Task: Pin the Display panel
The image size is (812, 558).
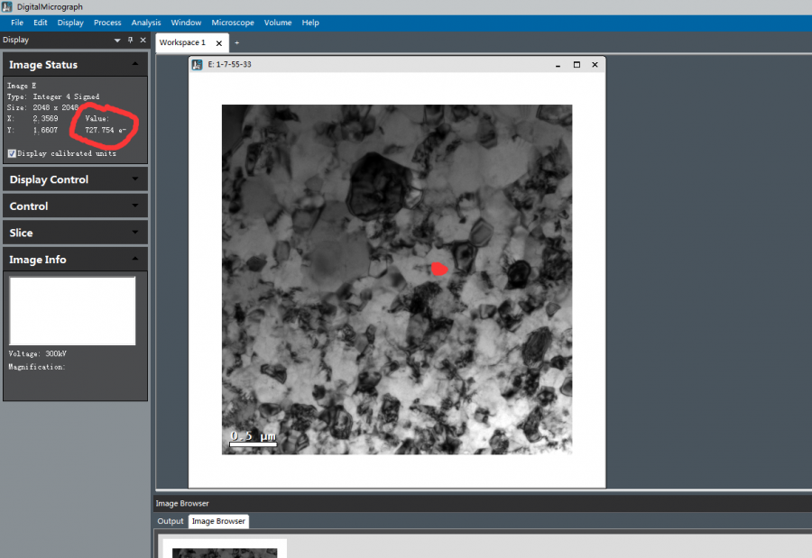Action: (x=131, y=40)
